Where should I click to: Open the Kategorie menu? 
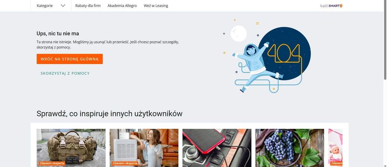(x=51, y=6)
